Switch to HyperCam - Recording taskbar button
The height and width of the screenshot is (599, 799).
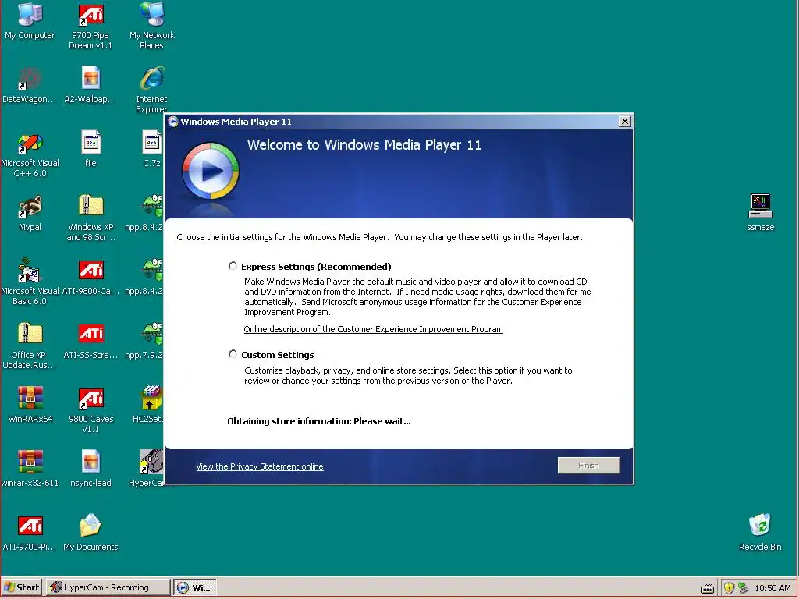(108, 587)
